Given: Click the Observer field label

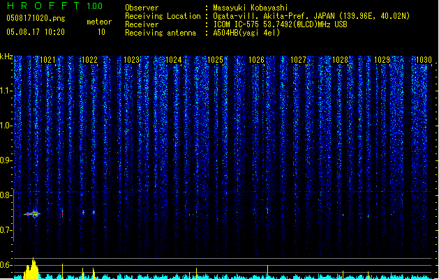Looking at the screenshot, I should pyautogui.click(x=142, y=8).
